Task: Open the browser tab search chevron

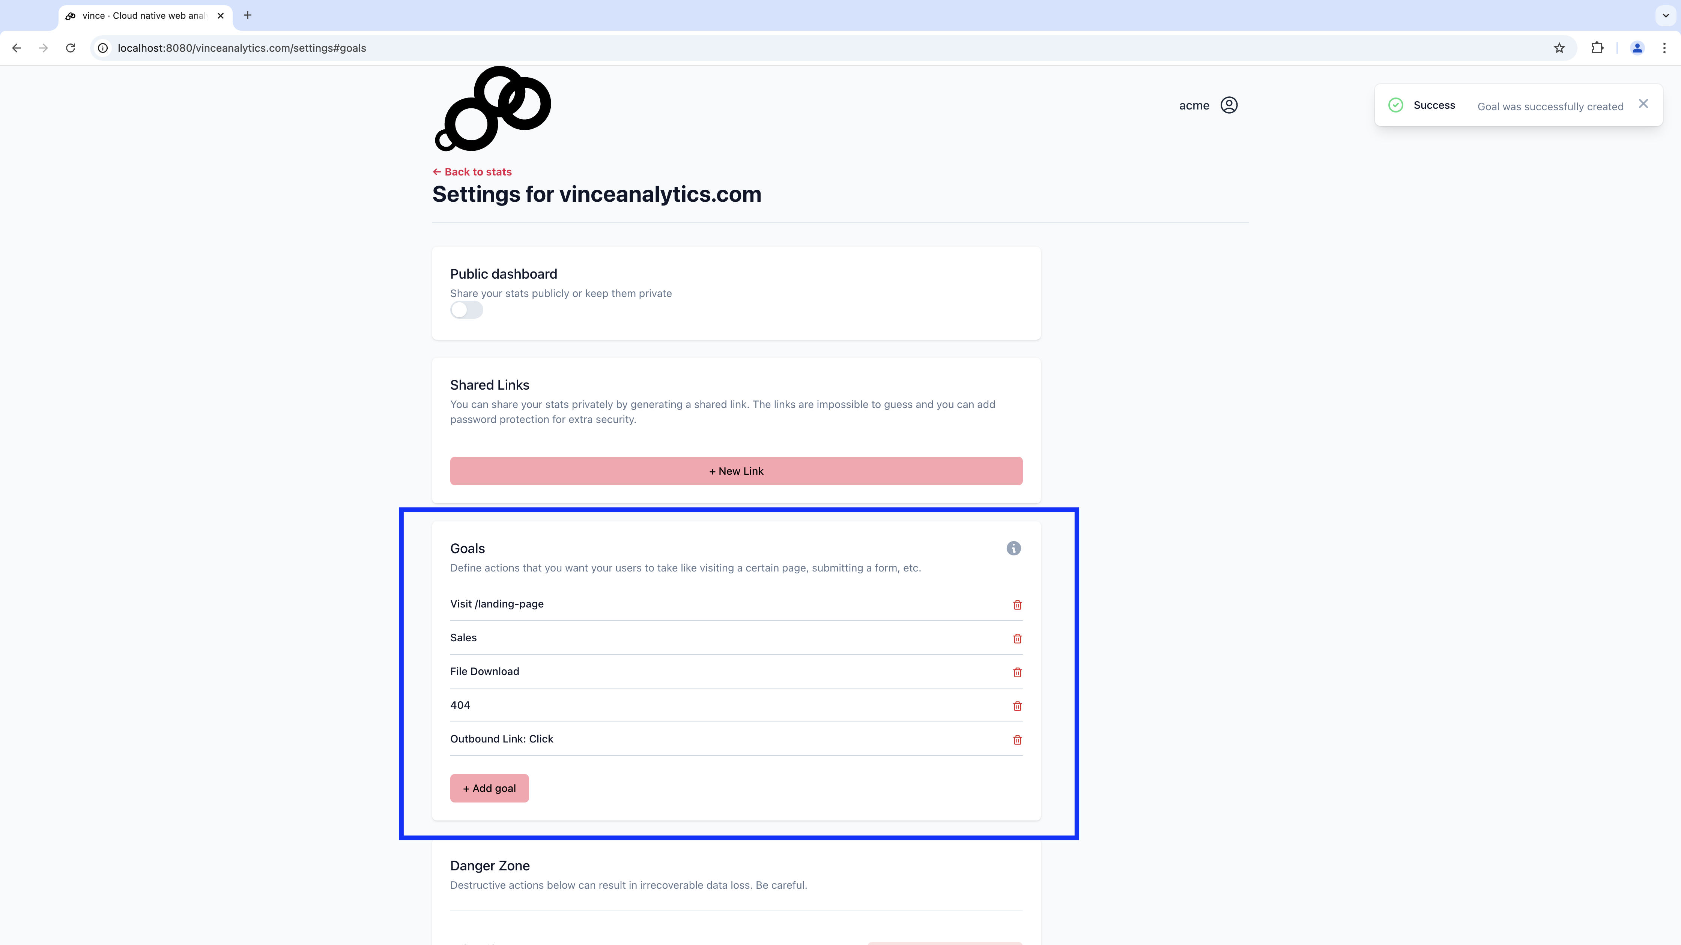Action: 1665,16
